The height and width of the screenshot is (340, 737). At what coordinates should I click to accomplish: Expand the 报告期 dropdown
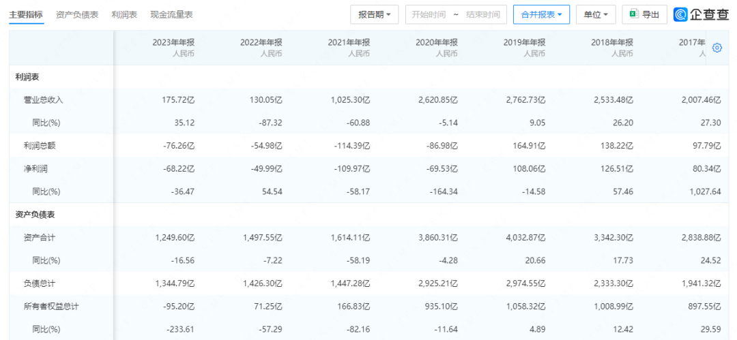(x=374, y=14)
